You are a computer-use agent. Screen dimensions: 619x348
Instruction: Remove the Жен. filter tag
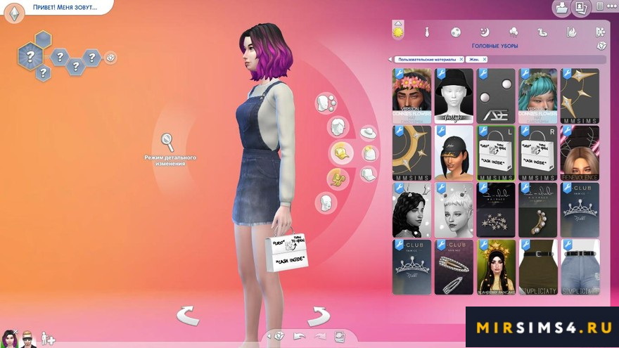(485, 59)
